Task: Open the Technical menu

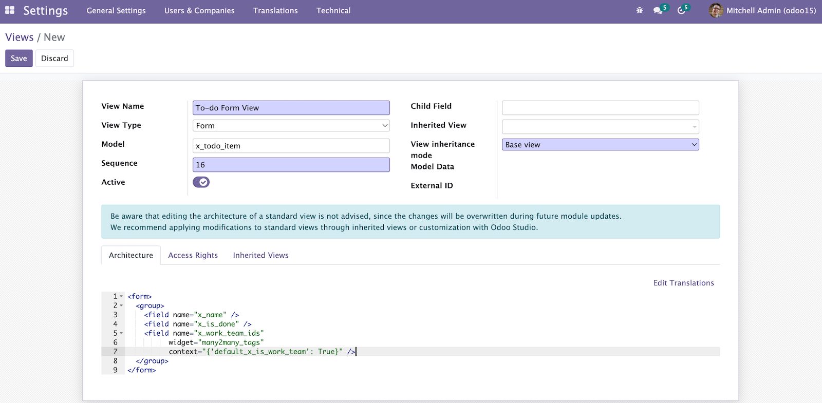Action: (x=333, y=10)
